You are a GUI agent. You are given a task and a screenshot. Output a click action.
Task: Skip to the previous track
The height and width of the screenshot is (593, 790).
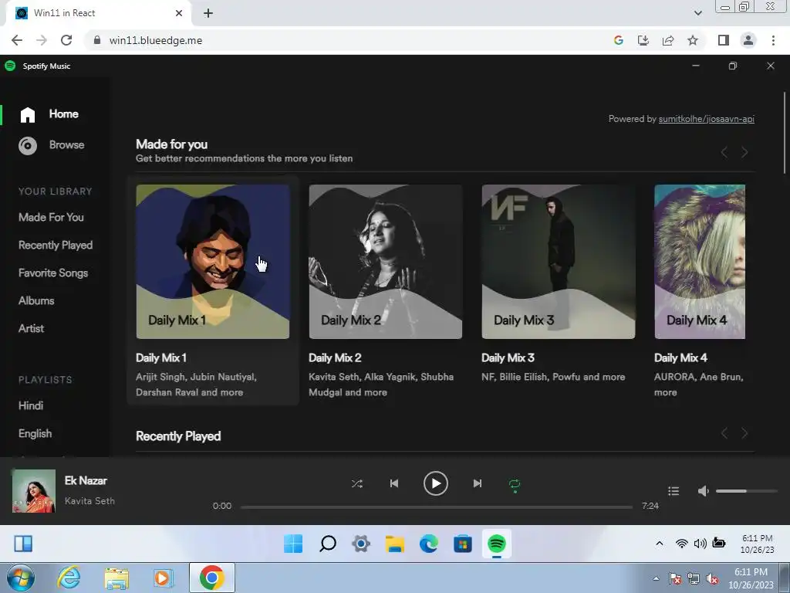(394, 483)
